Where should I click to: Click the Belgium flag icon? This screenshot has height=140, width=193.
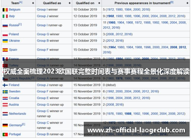tap(5, 10)
